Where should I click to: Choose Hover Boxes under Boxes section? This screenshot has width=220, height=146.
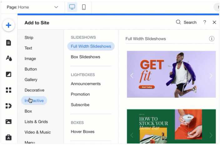click(x=82, y=132)
